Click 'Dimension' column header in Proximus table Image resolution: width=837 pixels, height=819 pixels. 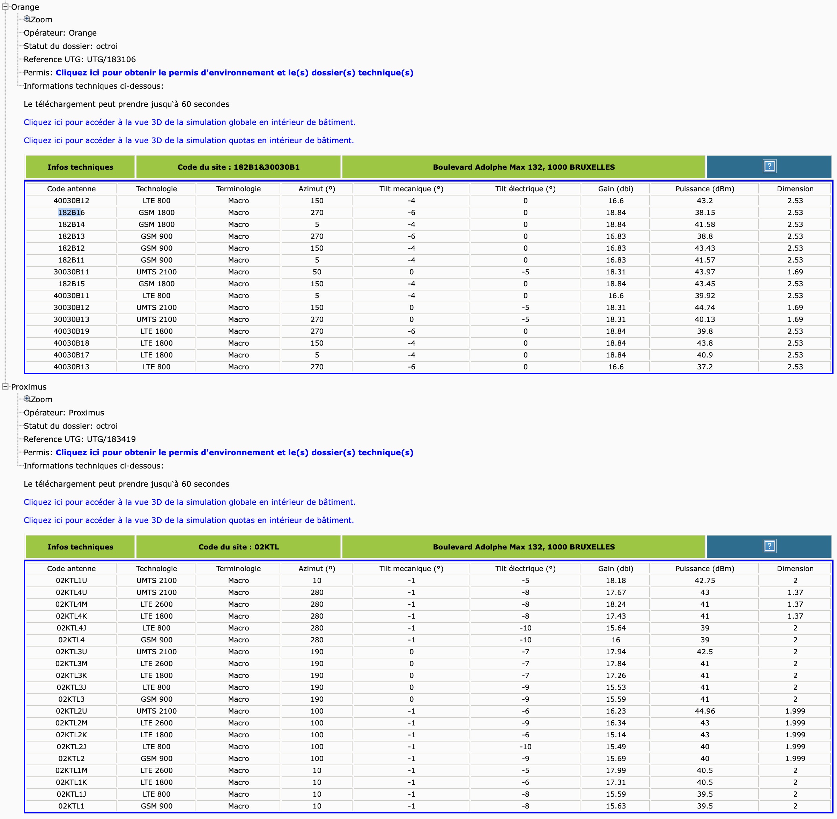(795, 569)
